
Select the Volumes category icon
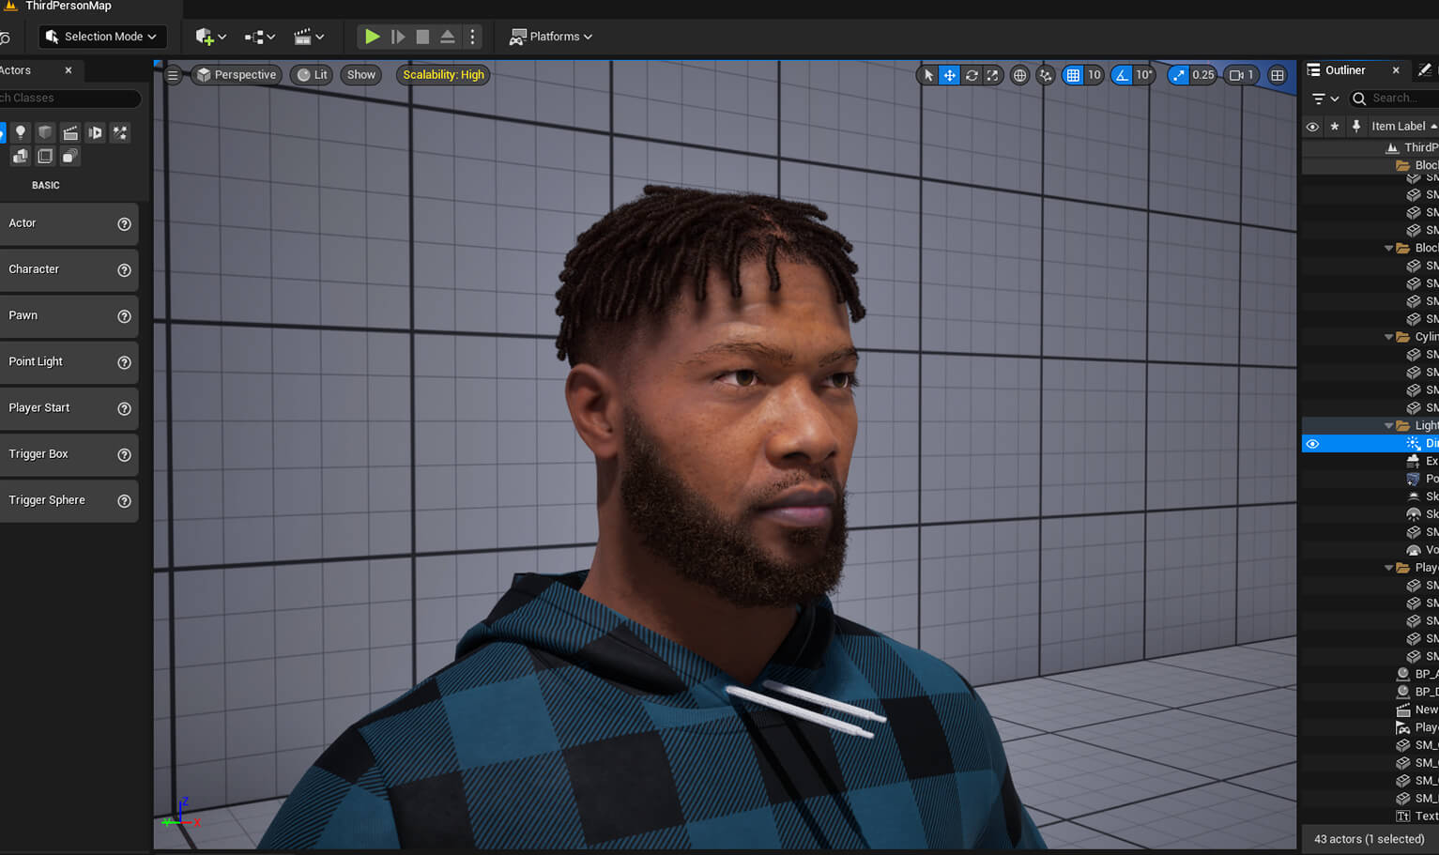tap(45, 156)
